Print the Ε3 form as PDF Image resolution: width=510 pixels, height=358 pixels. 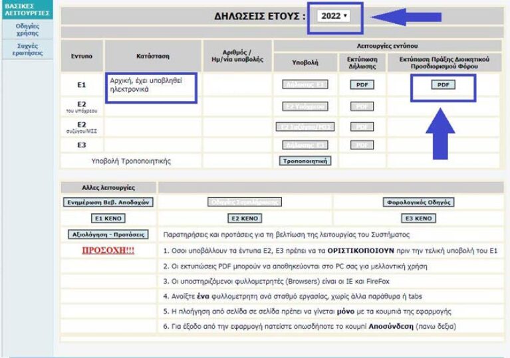point(362,145)
